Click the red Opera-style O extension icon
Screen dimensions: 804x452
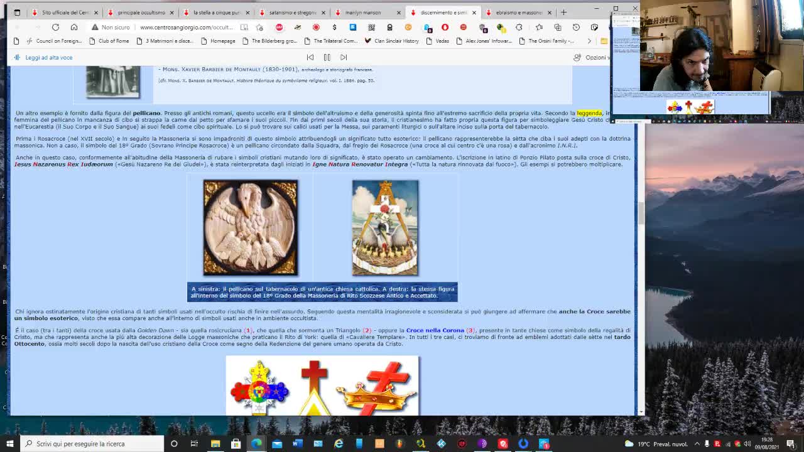pos(445,27)
